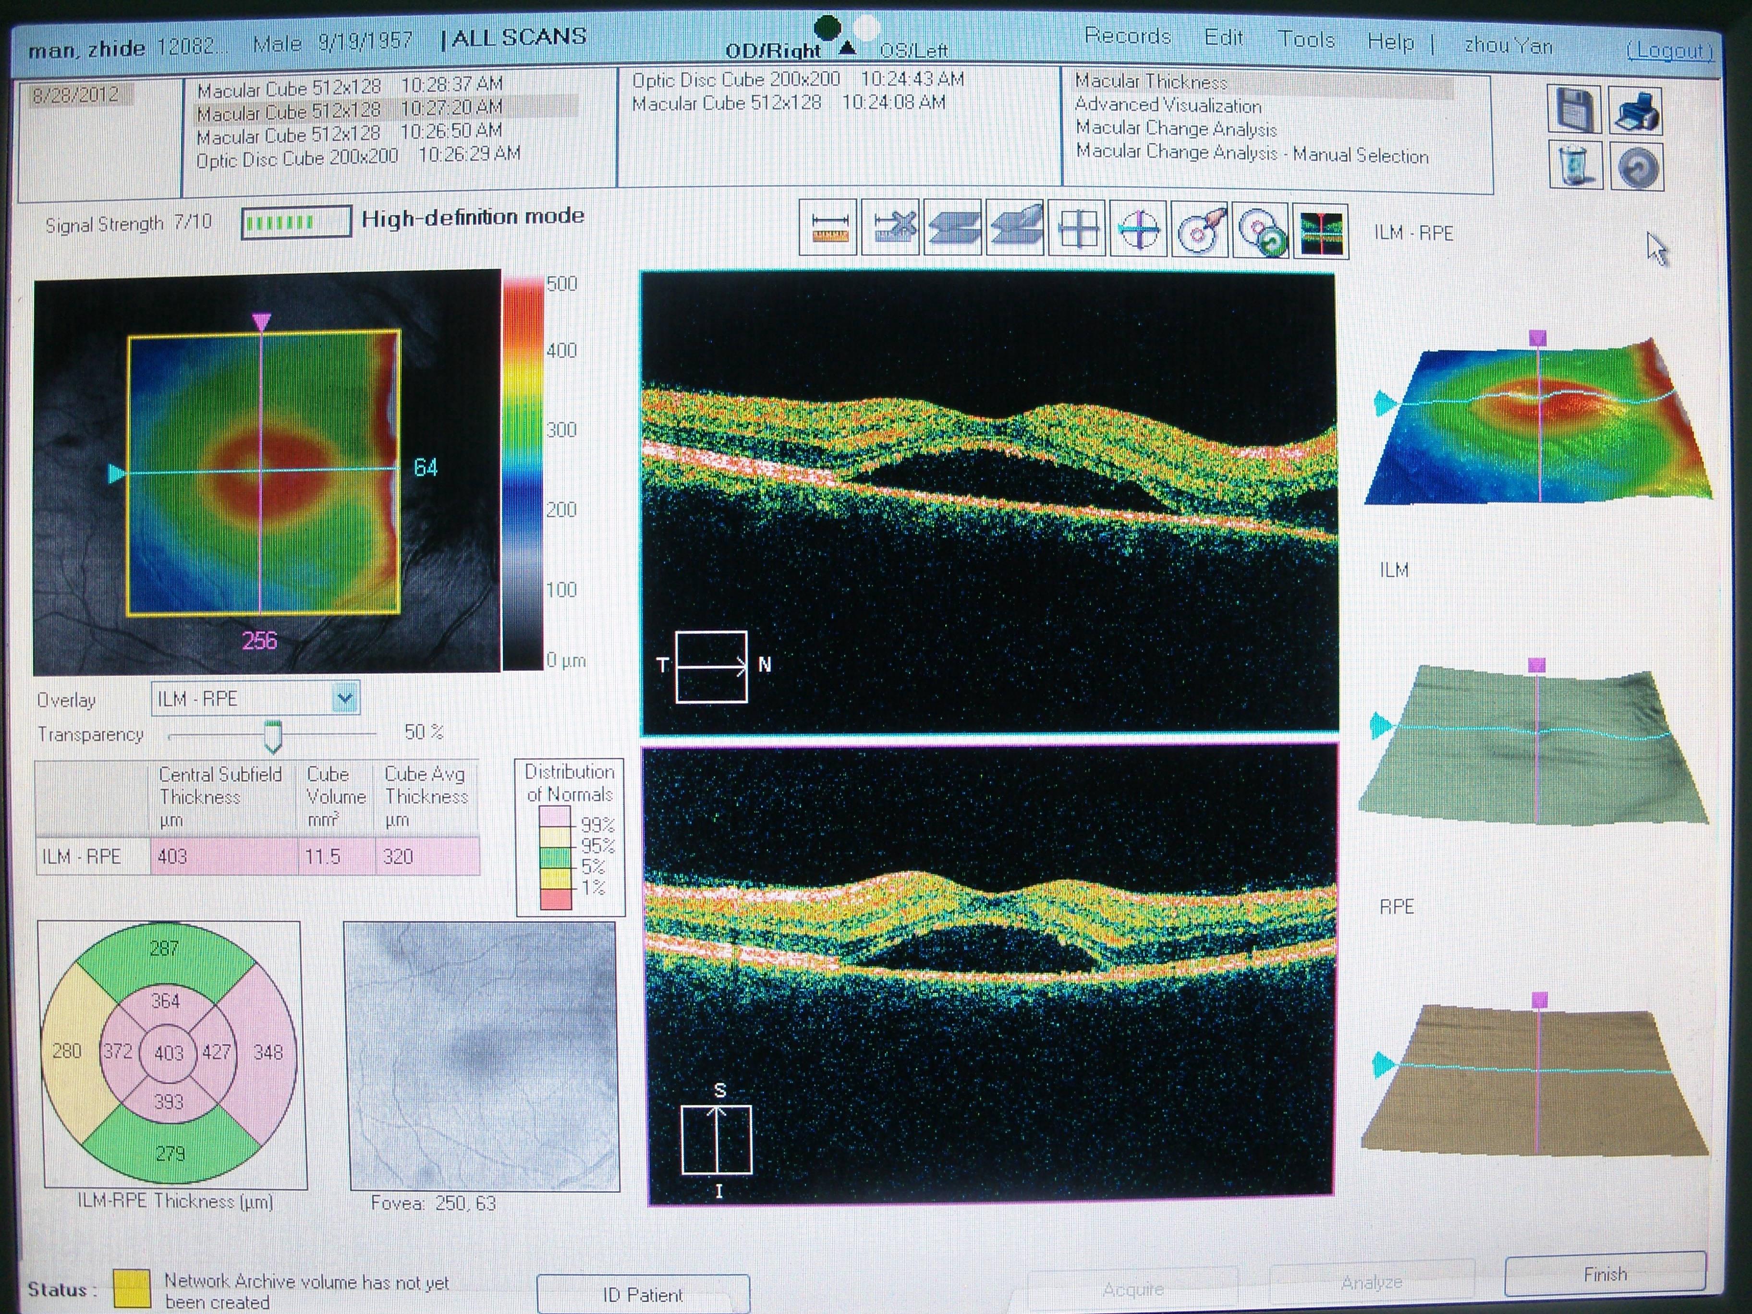
Task: Choose Macular Change Analysis entry
Action: coord(1176,128)
